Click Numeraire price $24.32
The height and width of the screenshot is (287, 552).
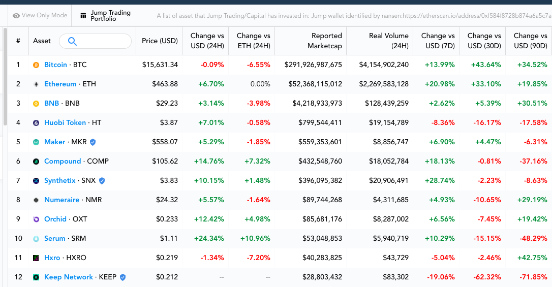point(167,200)
